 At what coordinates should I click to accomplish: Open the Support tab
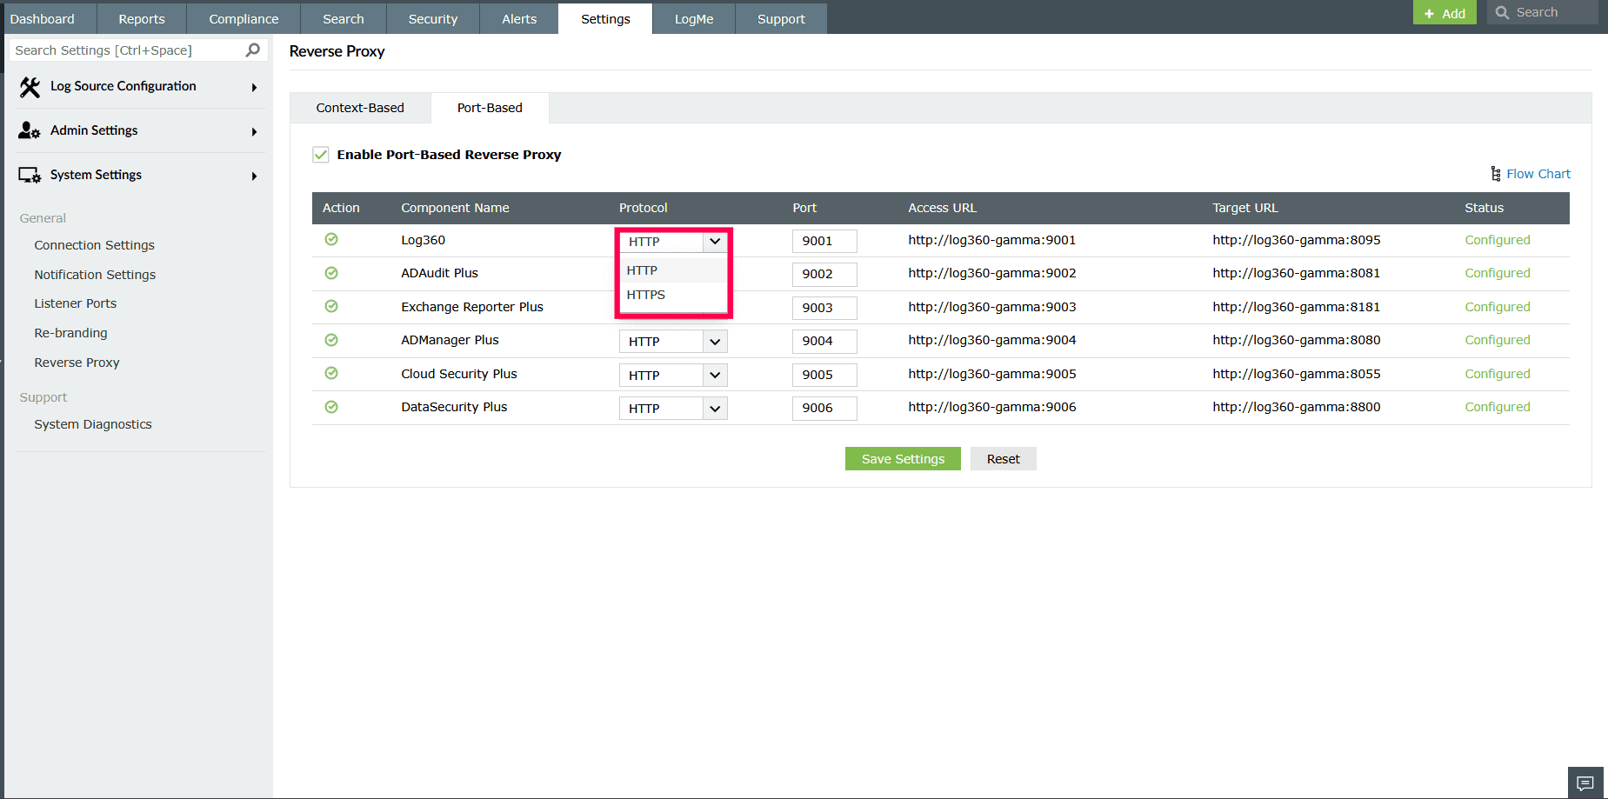(781, 18)
